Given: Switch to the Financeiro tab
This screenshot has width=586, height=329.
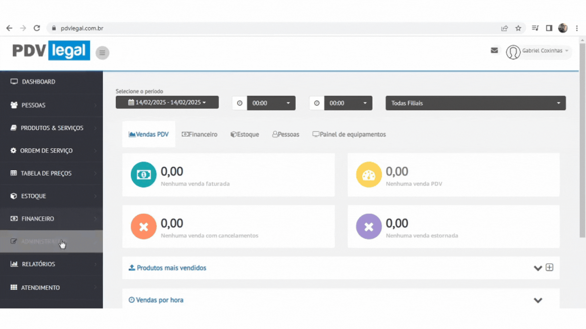Looking at the screenshot, I should (x=200, y=134).
